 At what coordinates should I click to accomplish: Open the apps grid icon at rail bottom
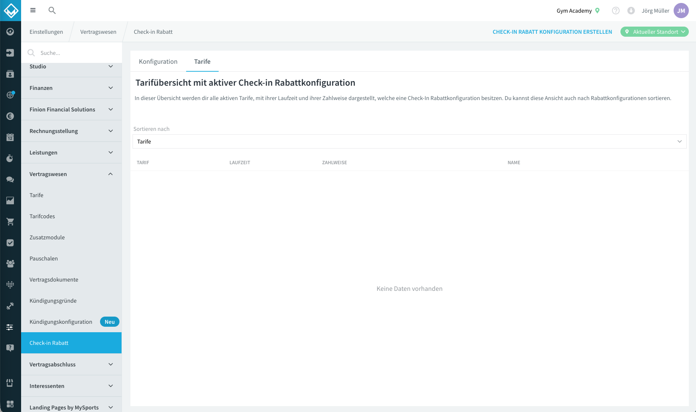point(10,404)
